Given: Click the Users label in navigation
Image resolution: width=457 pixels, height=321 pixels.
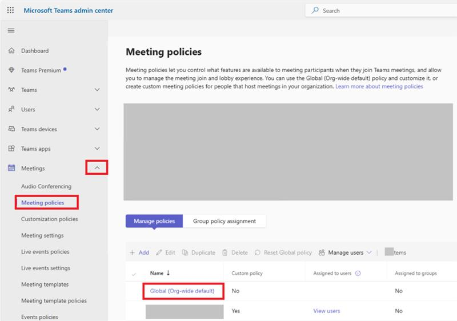Looking at the screenshot, I should (28, 110).
